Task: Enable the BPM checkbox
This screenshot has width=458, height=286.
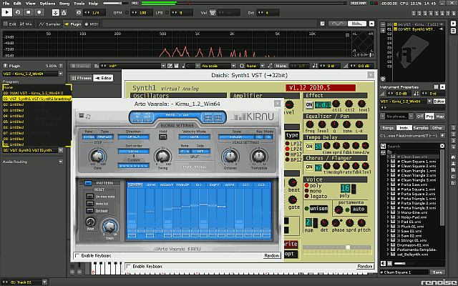Action: coord(127,13)
